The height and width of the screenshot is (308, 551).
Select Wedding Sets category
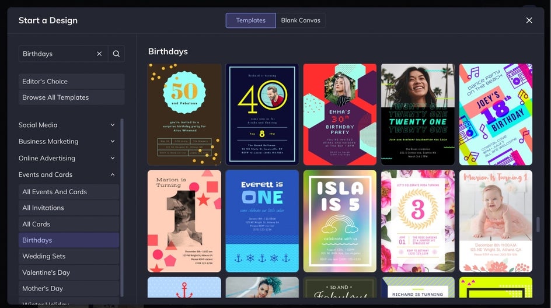68,256
